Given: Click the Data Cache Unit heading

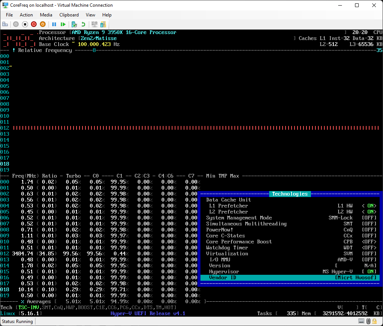Looking at the screenshot, I should tap(228, 200).
